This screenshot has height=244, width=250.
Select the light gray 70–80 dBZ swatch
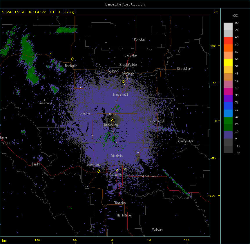pos(228,26)
